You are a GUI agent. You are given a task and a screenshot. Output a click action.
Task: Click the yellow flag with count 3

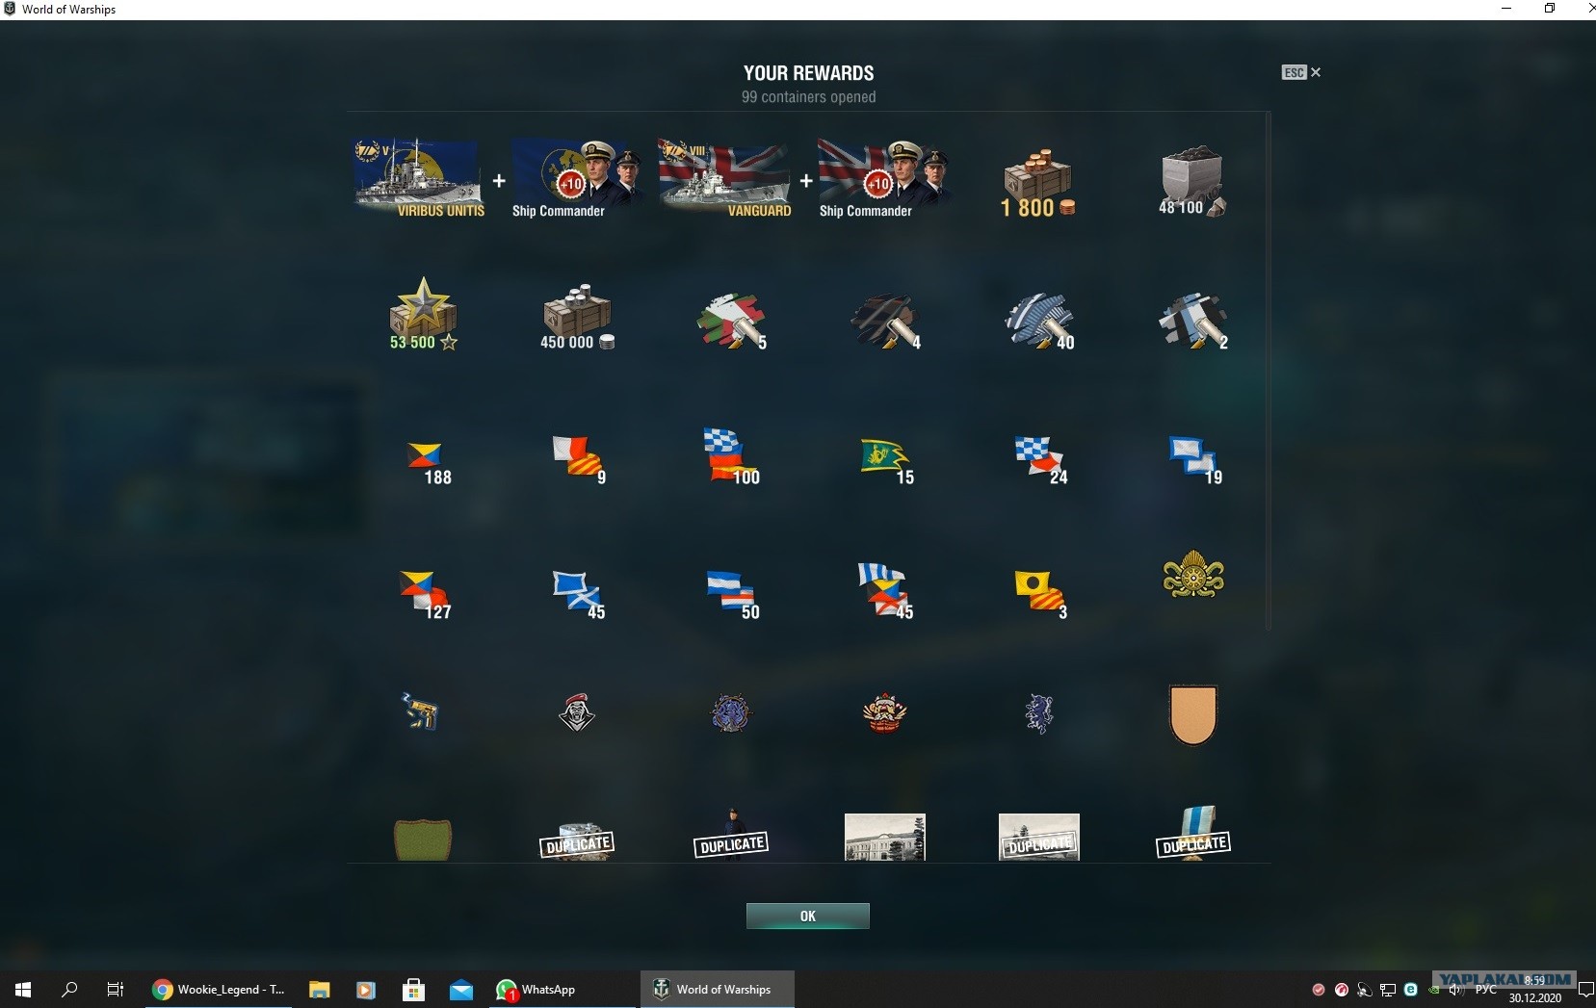pyautogui.click(x=1040, y=595)
